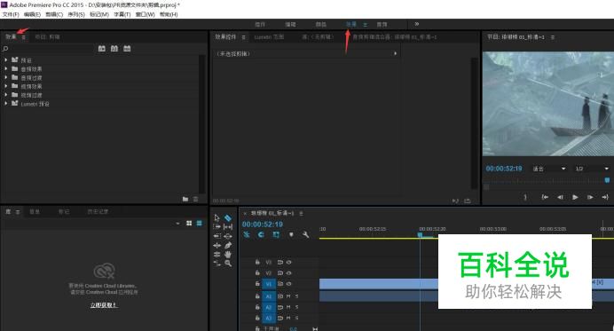Select the Rolling Edit tool

216,254
